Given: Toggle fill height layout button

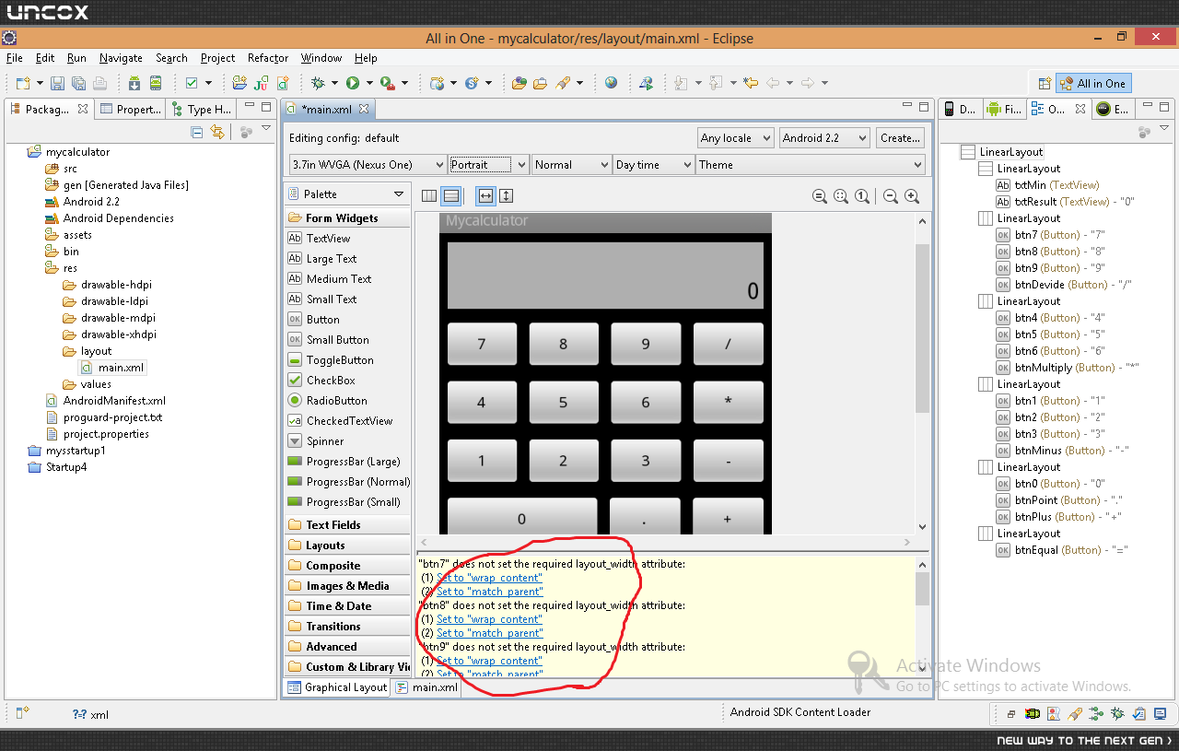Looking at the screenshot, I should (506, 195).
